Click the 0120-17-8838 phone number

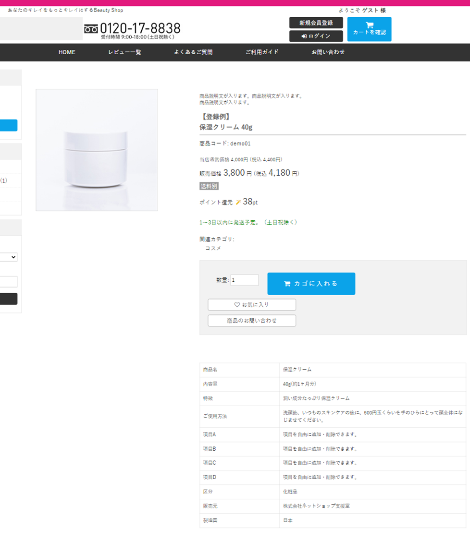[140, 28]
